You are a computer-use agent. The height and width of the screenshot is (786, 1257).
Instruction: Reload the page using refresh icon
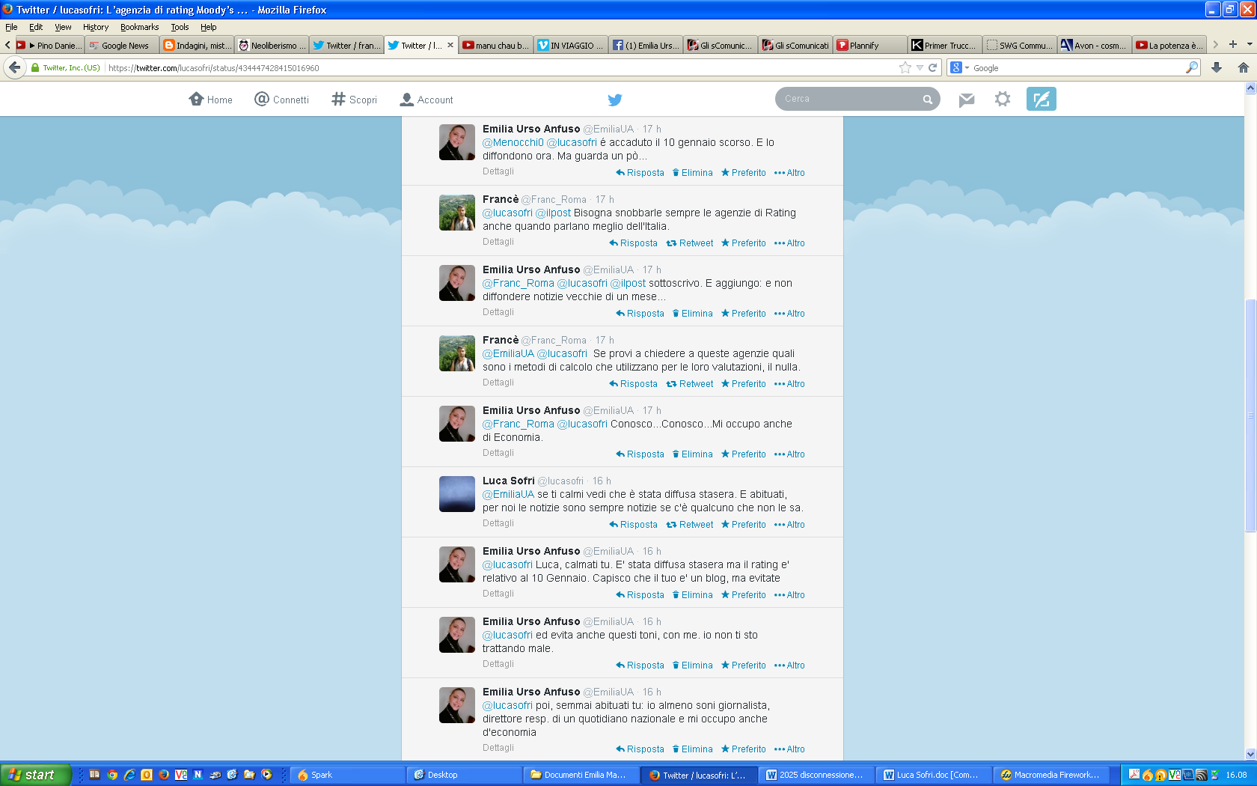point(933,67)
